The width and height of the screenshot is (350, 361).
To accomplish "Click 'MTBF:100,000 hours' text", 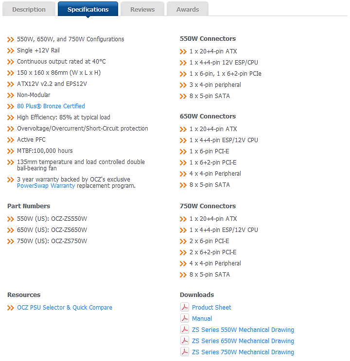I will click(x=45, y=151).
